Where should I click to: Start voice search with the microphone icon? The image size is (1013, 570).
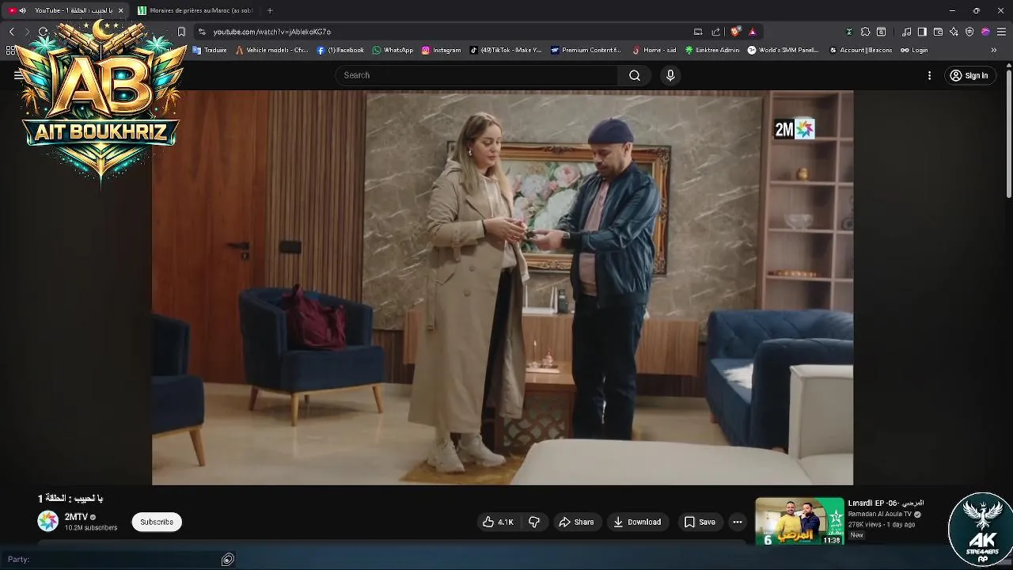pos(670,75)
